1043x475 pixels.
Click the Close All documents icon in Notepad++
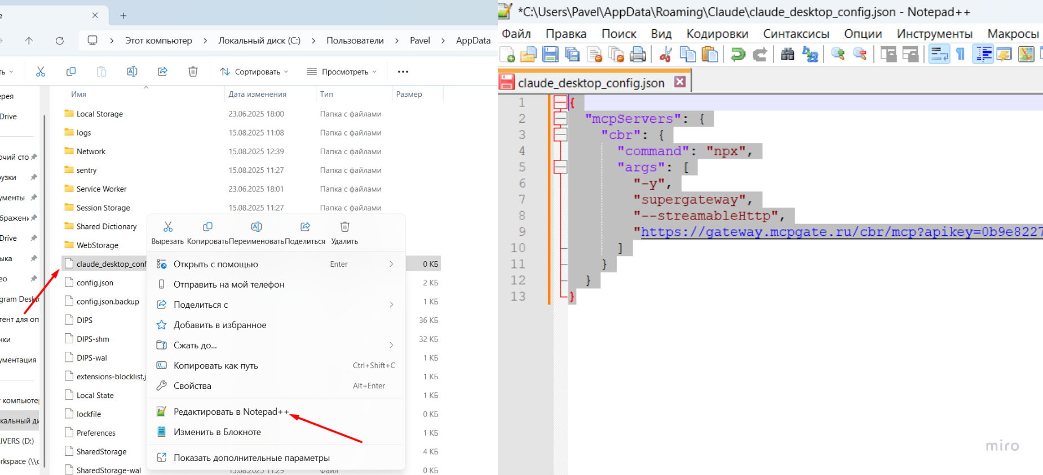(616, 55)
